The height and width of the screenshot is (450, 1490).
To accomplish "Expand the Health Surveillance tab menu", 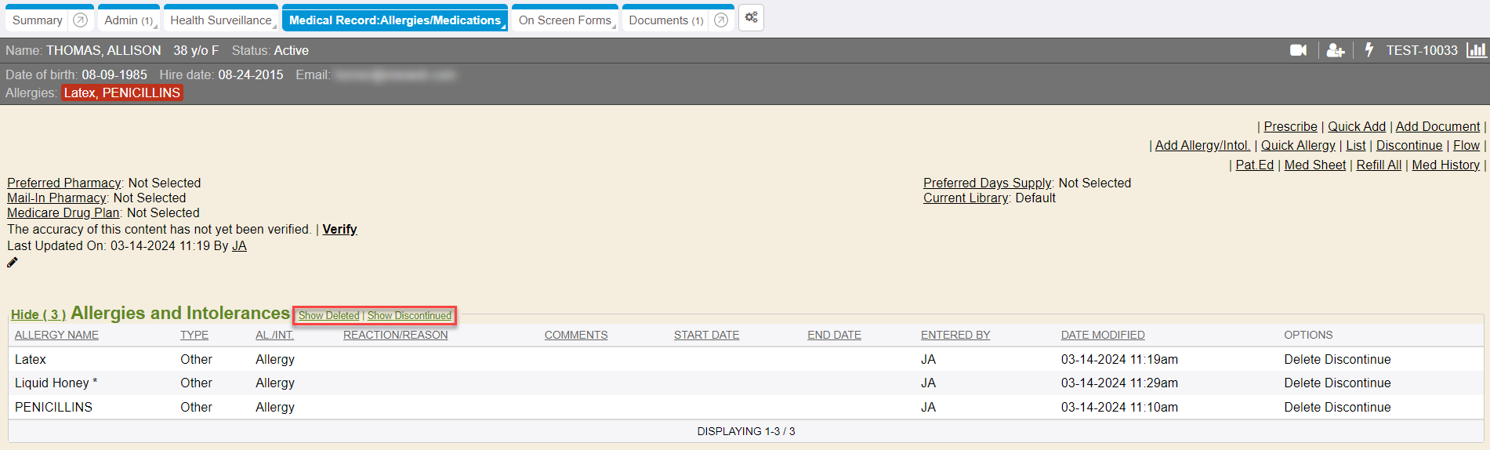I will pos(221,20).
